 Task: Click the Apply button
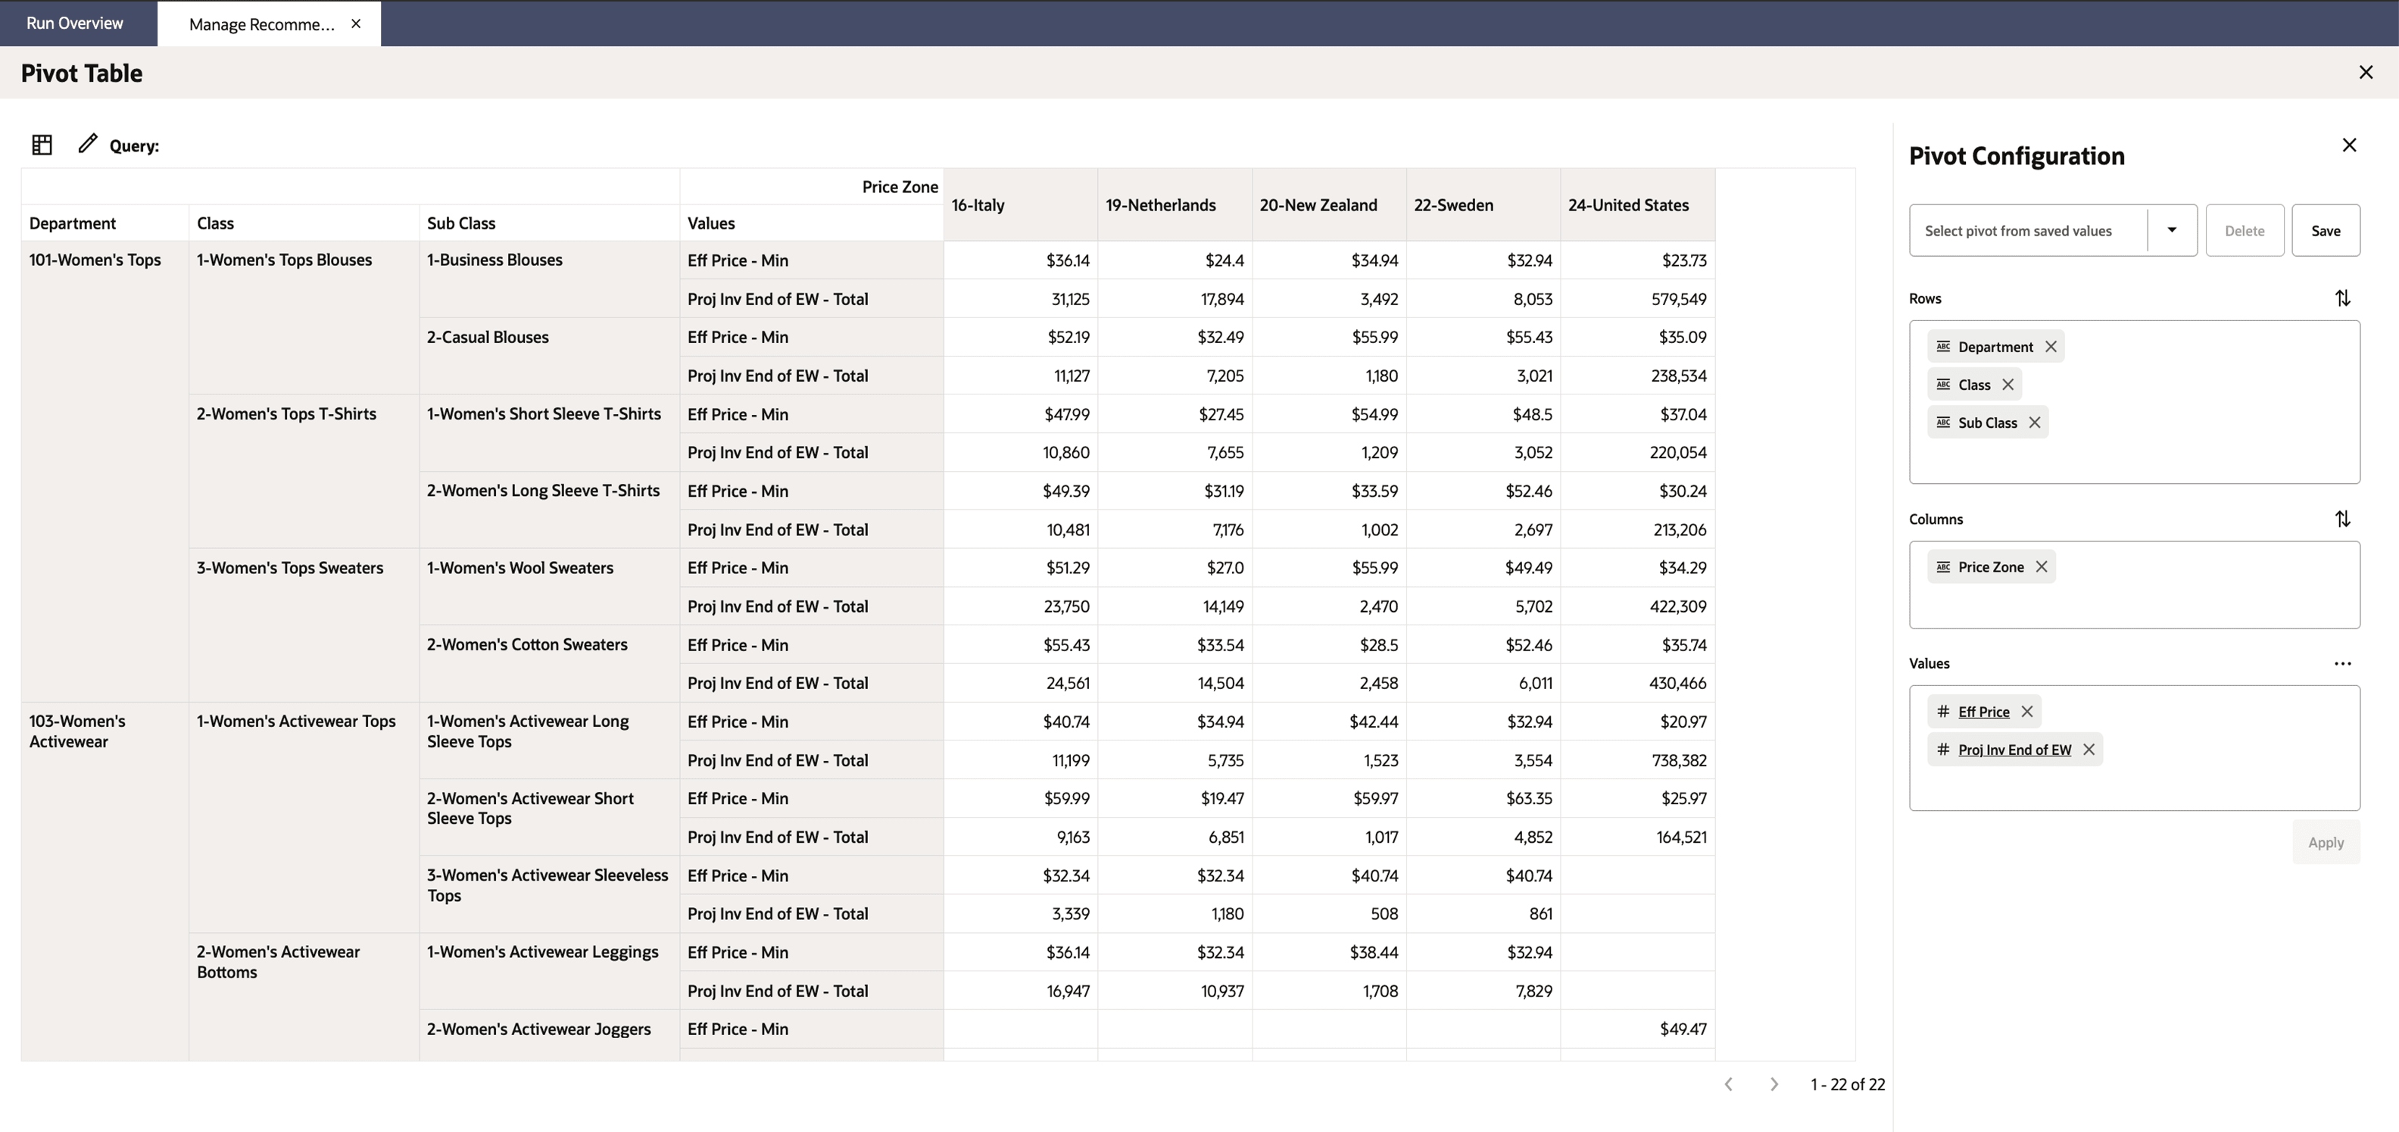click(2325, 841)
